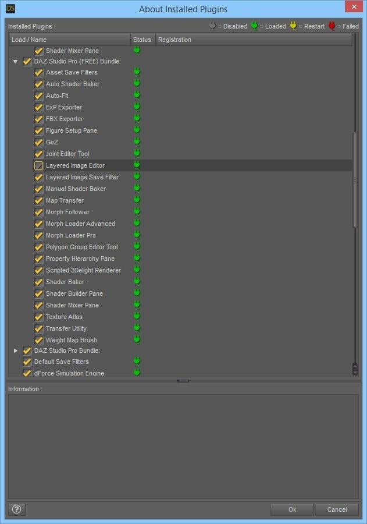Screen dimensions: 367x524
Task: Select the Shader Builder Pane row
Action: click(x=181, y=293)
